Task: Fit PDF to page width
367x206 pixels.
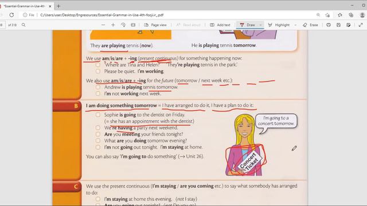Action: 133,25
